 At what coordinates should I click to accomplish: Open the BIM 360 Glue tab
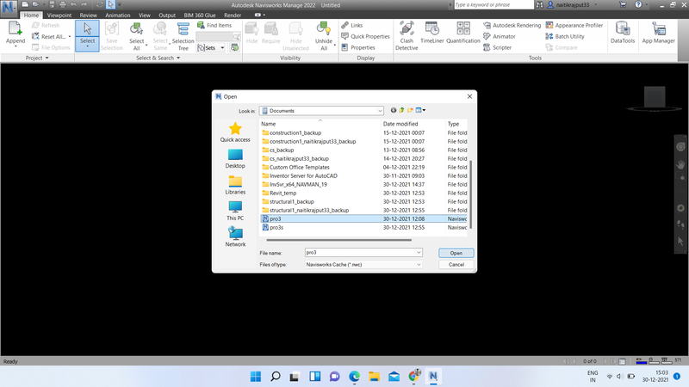(x=200, y=15)
